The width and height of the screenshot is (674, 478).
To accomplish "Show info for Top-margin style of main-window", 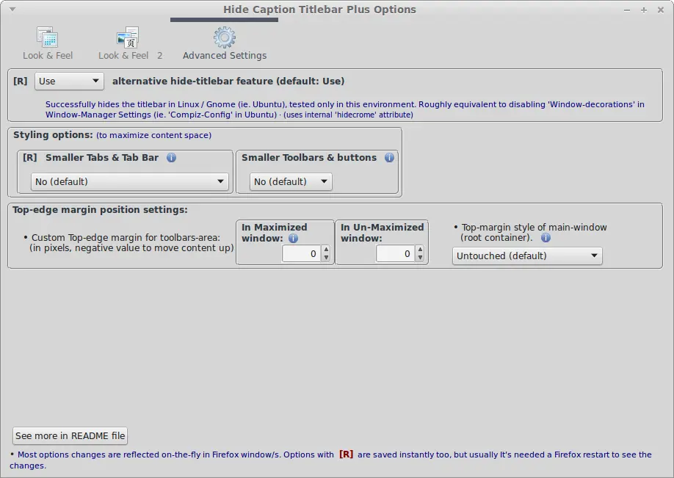I will [x=546, y=238].
